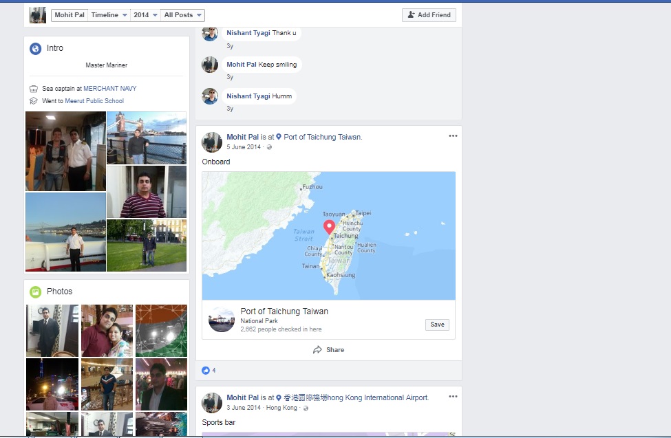The height and width of the screenshot is (438, 671).
Task: Click the briefcase work icon in Intro
Action: [34, 89]
